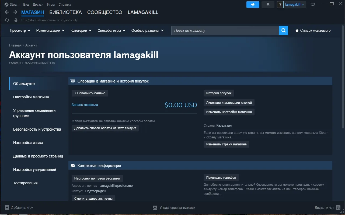Open the Рекомендации dropdown
This screenshot has width=345, height=215.
(50, 30)
